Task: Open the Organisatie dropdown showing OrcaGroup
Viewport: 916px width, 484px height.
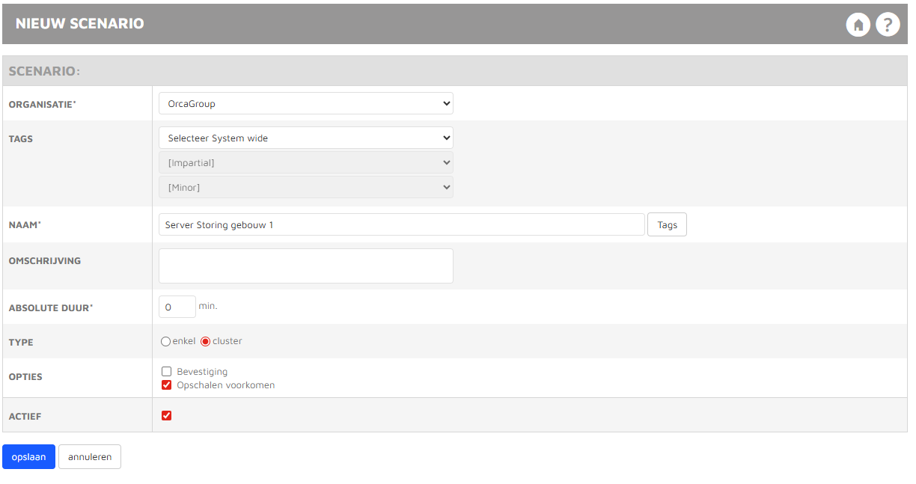Action: (x=306, y=103)
